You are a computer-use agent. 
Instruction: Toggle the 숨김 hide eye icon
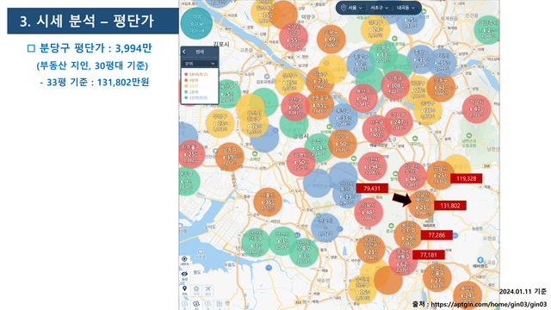click(184, 276)
